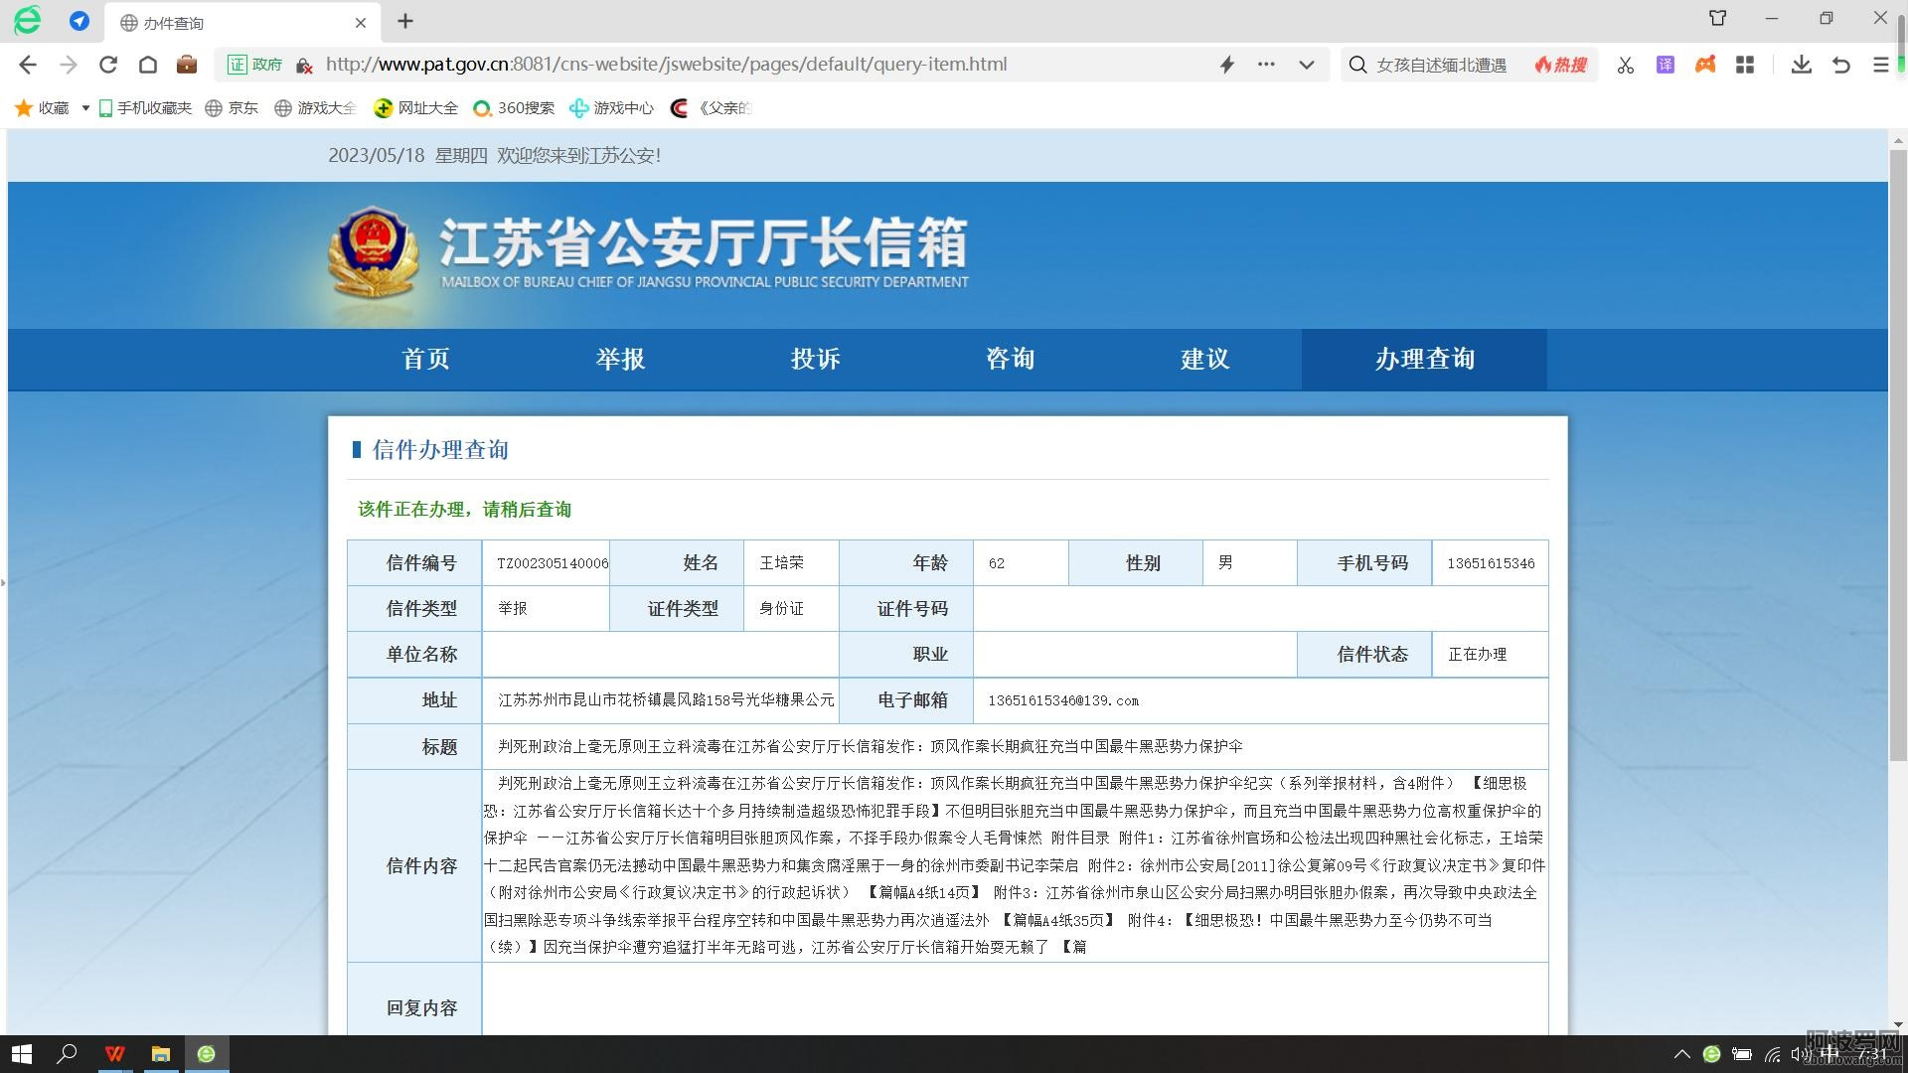Open the game controller extension icon
This screenshot has height=1073, width=1908.
[x=1705, y=65]
